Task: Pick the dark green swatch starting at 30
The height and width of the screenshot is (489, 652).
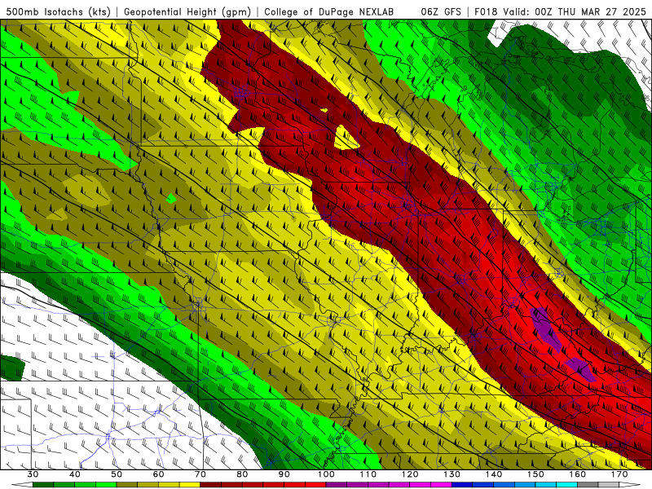Action: coord(43,485)
